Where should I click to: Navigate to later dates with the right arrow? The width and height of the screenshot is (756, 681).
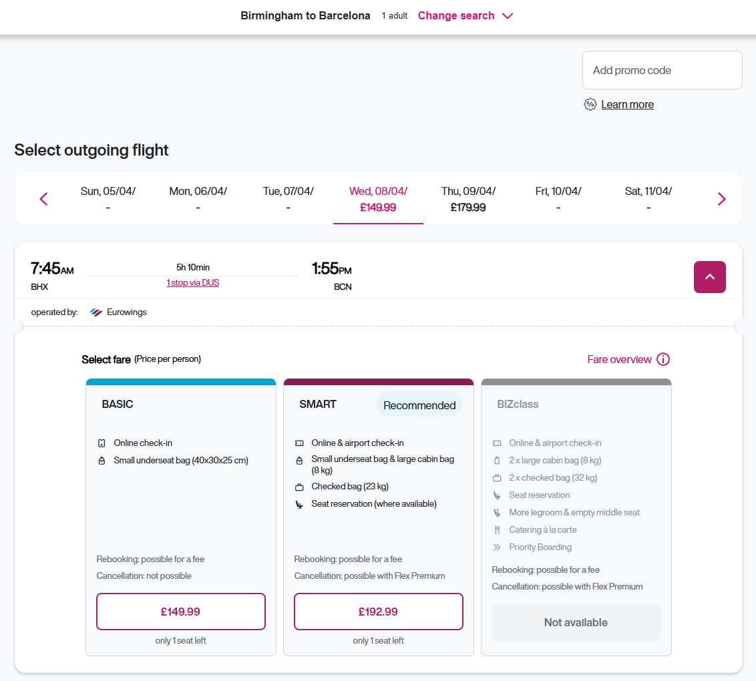click(x=721, y=198)
